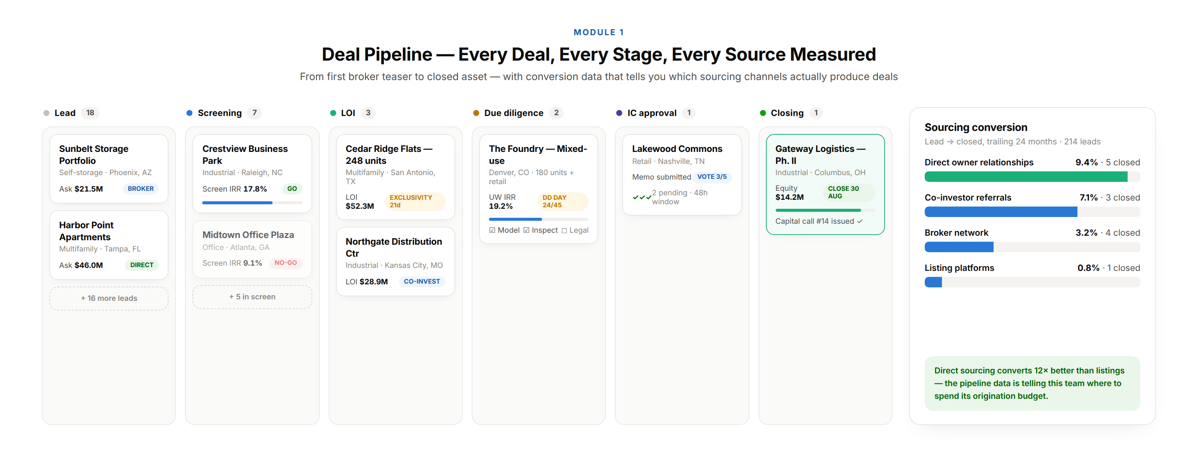Click the Screening count badge 7
The width and height of the screenshot is (1198, 449).
coord(255,113)
